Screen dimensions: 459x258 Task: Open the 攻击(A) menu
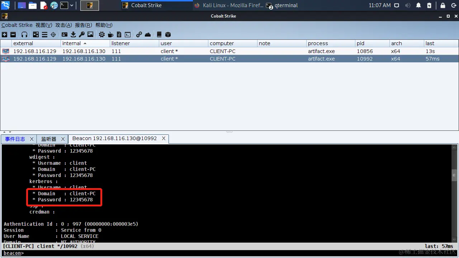point(63,25)
